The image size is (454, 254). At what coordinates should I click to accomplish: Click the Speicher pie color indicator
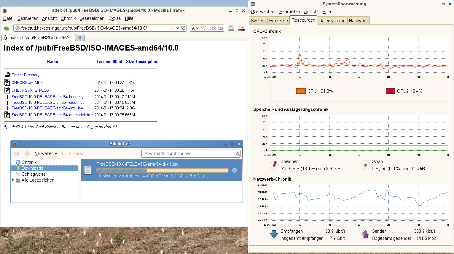(x=274, y=165)
